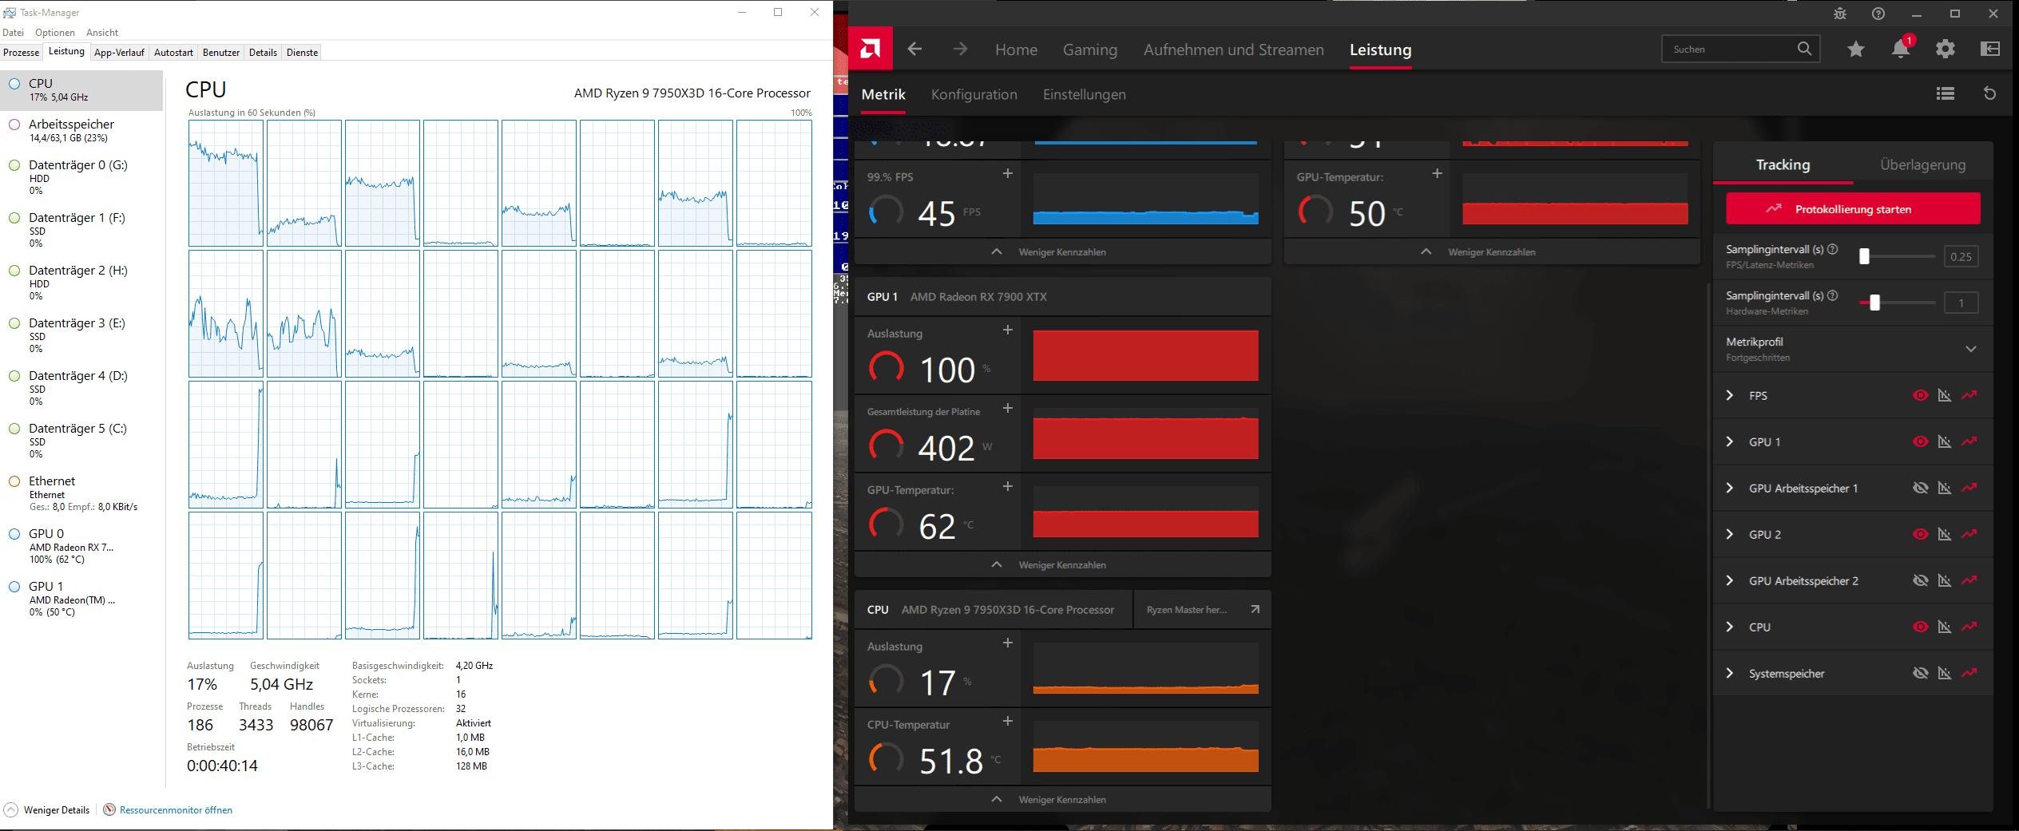Open the App-Verlauf tab

(x=119, y=53)
